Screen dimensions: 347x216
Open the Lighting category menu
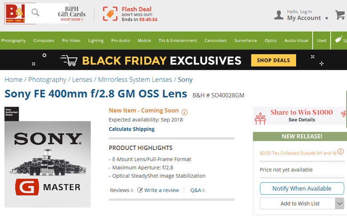[96, 41]
